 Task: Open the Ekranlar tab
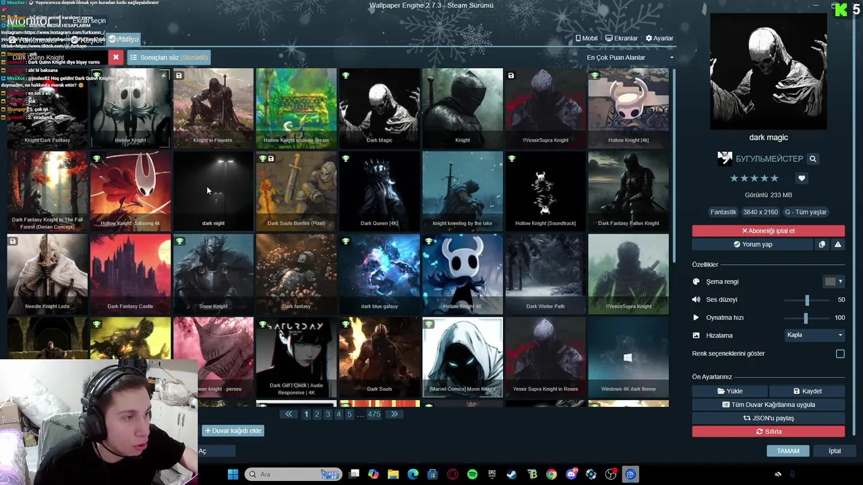coord(622,38)
